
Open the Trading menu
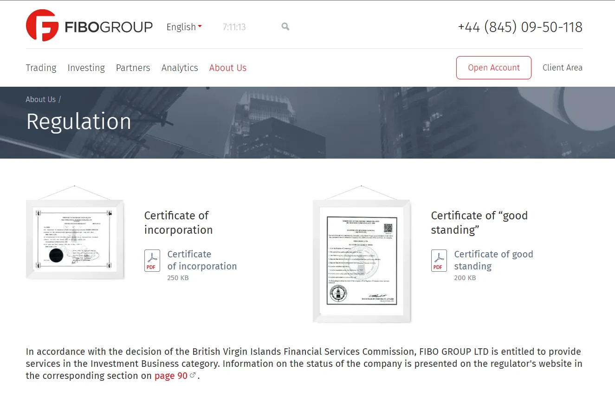click(x=41, y=68)
